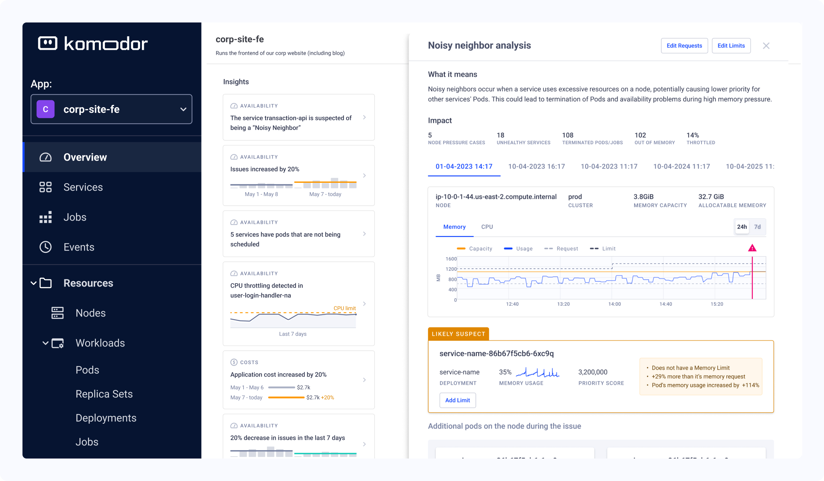Click the service-name-86b67f5cb6-6xc9q pod title
This screenshot has width=824, height=481.
click(x=497, y=354)
